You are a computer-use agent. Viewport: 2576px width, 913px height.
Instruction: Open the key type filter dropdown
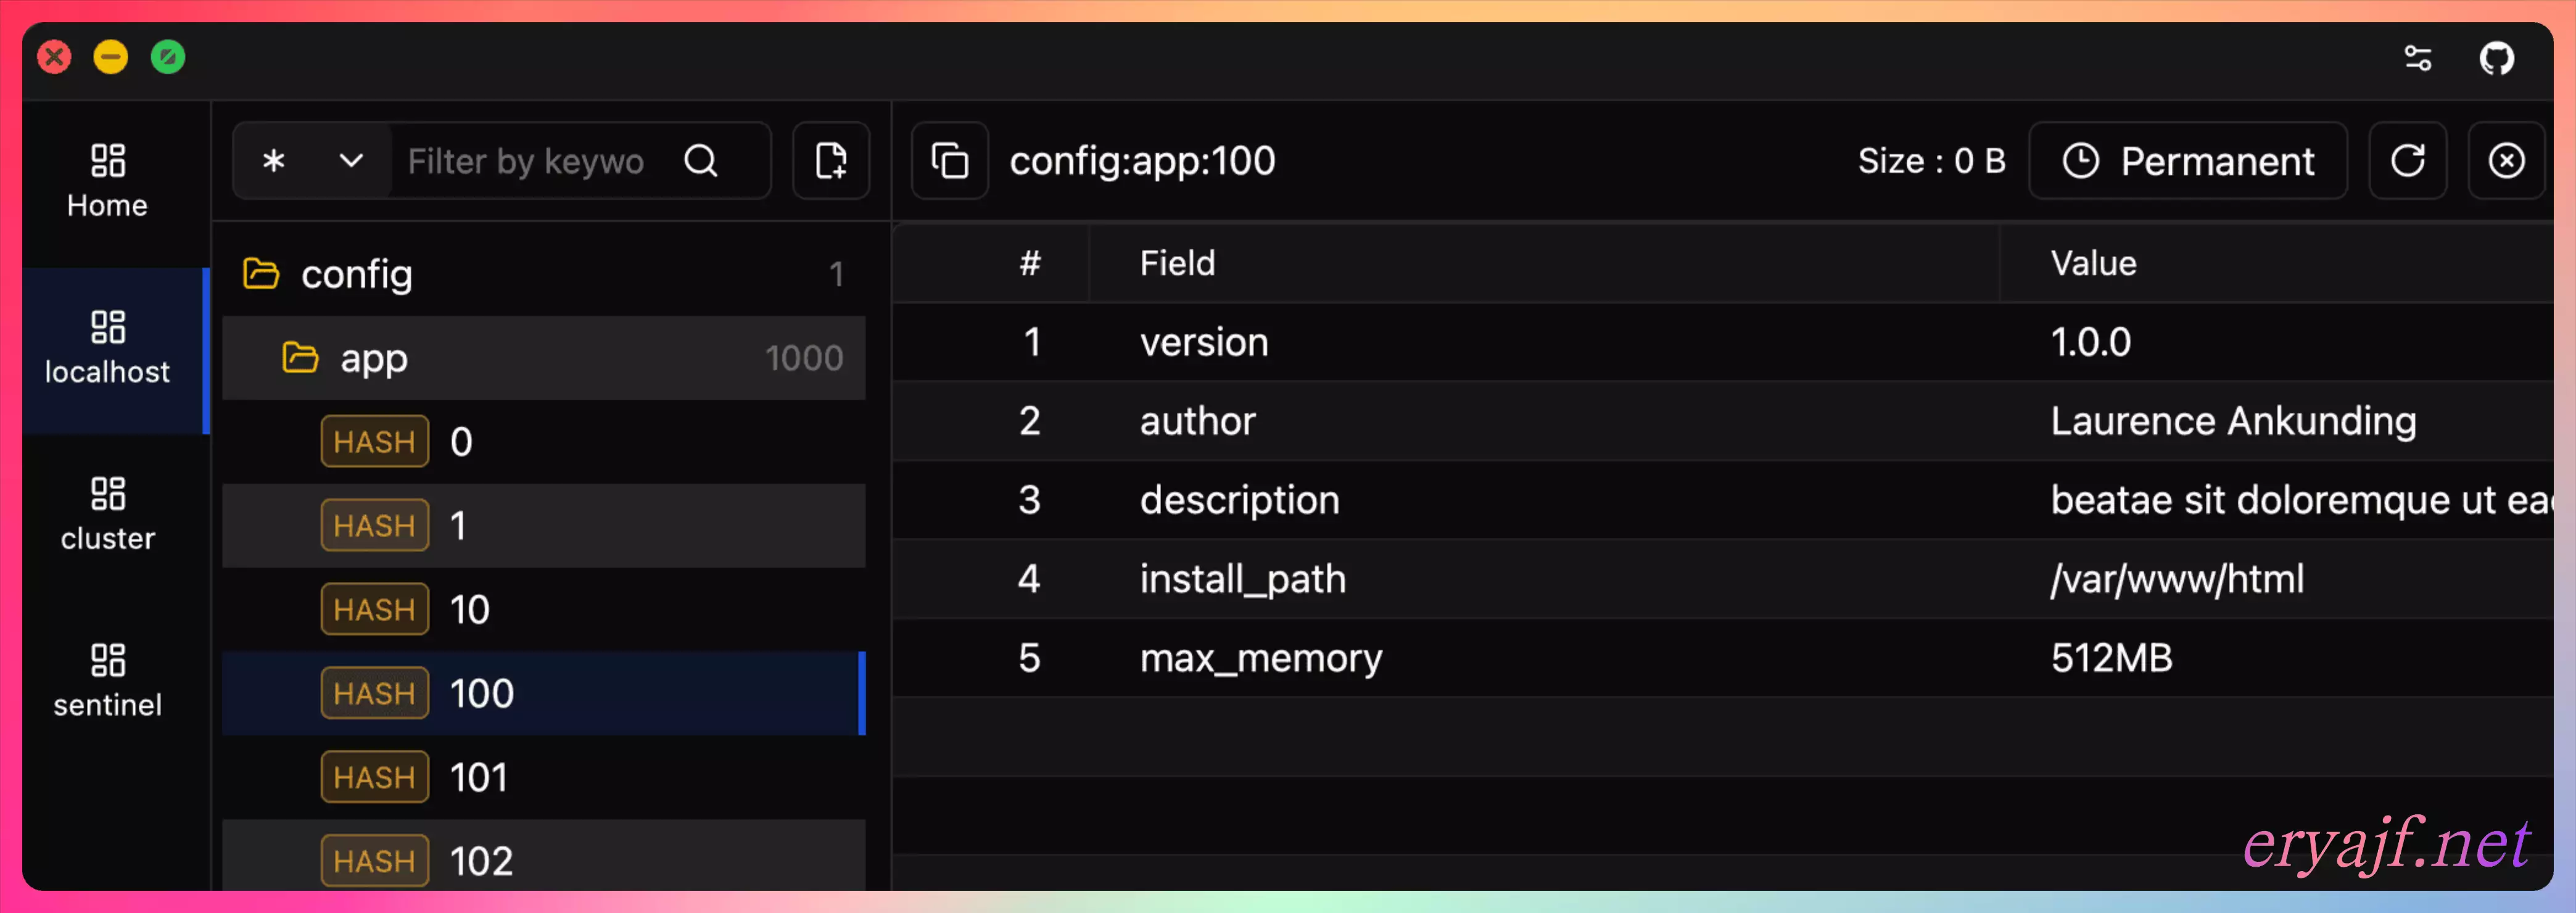coord(311,161)
